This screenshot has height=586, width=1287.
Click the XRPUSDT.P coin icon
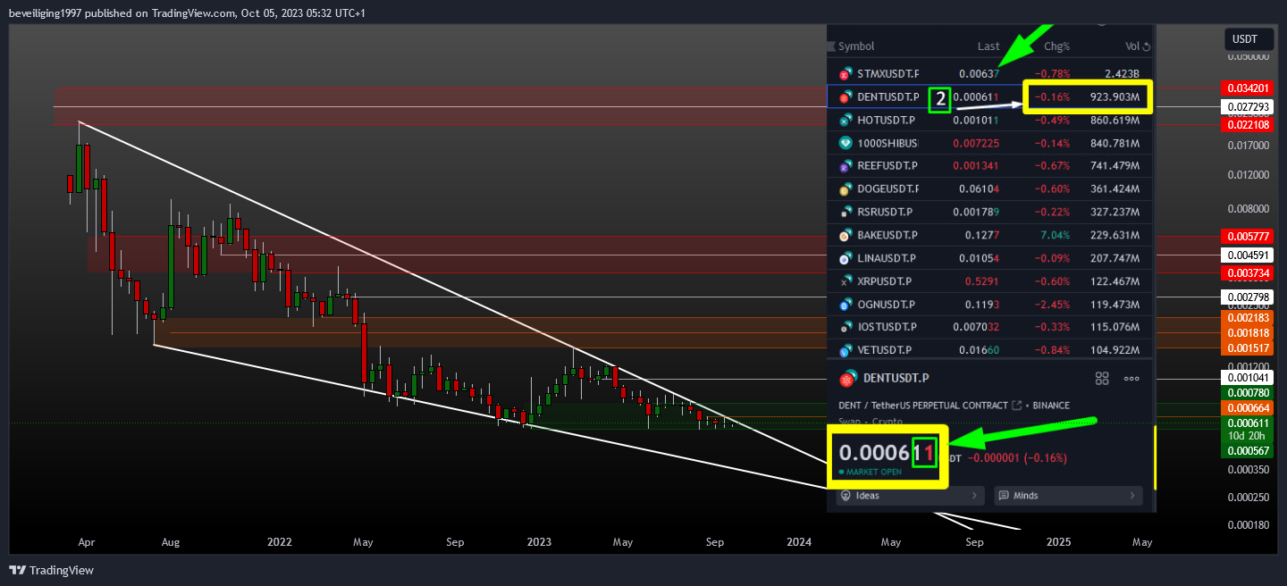point(845,281)
